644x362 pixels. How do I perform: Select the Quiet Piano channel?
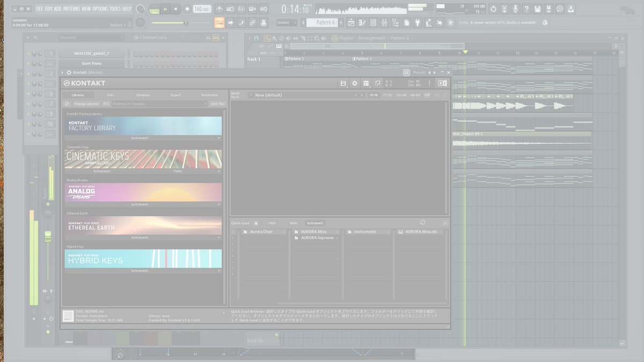pos(91,63)
